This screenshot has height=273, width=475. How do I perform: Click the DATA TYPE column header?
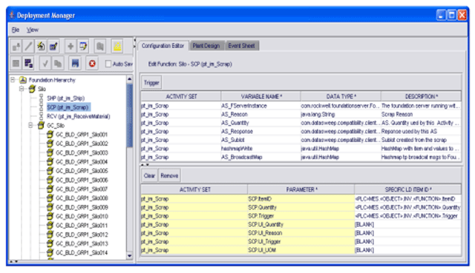341,96
